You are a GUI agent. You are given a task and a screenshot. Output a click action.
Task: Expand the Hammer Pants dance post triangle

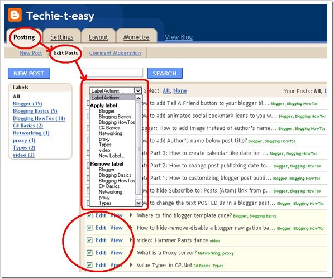coord(131,240)
